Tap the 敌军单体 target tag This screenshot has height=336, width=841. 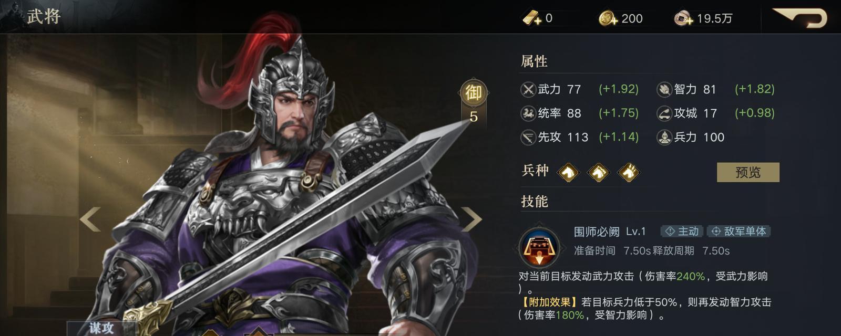click(x=739, y=232)
